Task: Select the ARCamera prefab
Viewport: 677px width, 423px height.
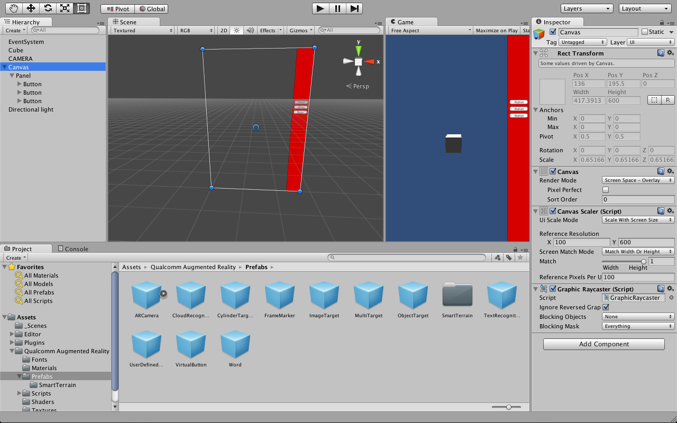Action: pos(147,300)
